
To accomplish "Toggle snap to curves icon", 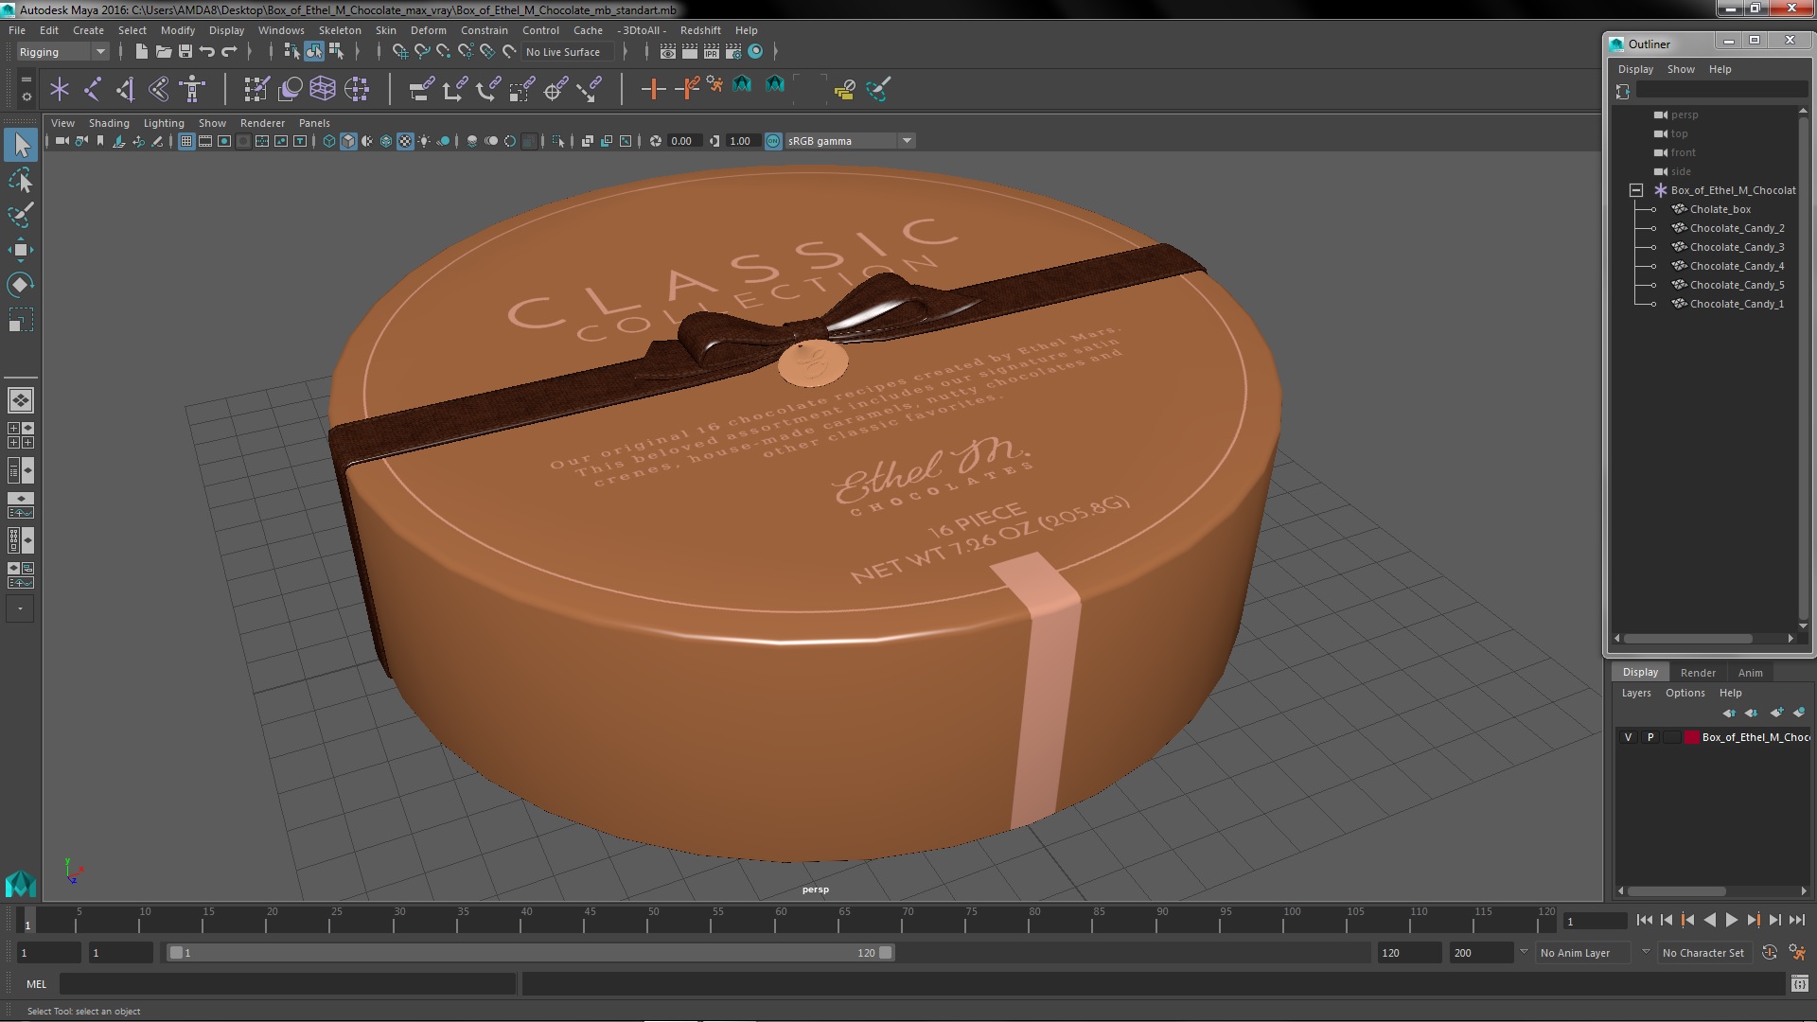I will [x=422, y=52].
